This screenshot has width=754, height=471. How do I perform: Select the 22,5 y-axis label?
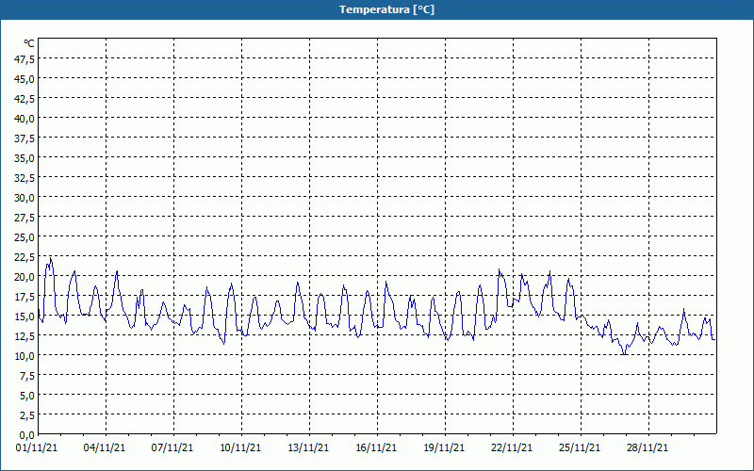pos(25,256)
